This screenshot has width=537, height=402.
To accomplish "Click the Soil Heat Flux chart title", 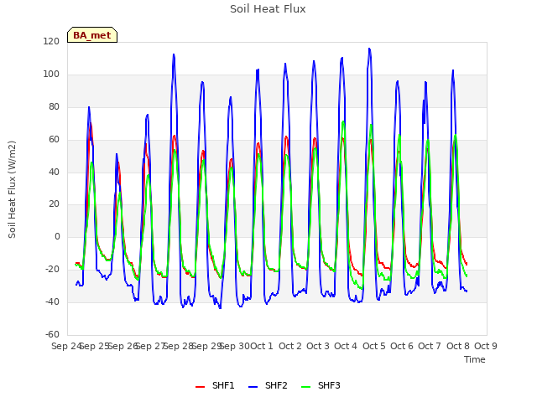I will (x=268, y=9).
